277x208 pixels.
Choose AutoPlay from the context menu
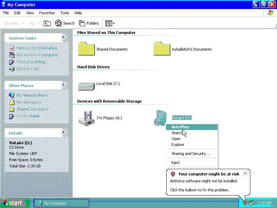pos(192,127)
